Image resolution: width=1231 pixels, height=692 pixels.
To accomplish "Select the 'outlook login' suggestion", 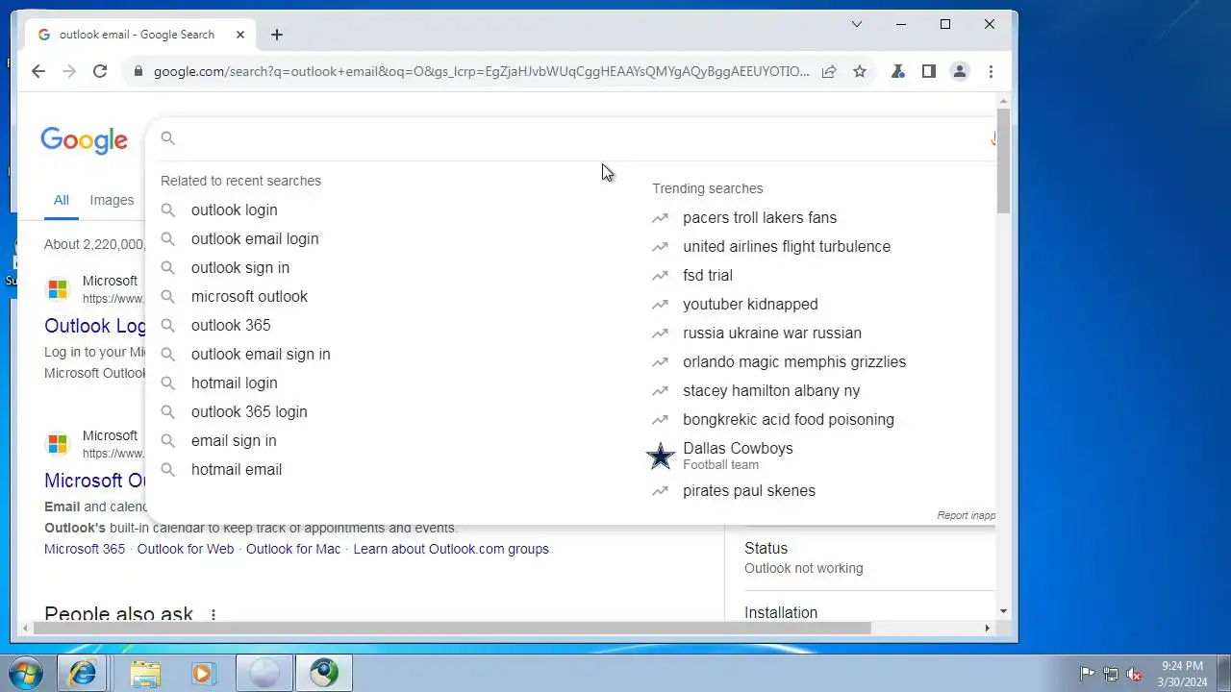I will 234,210.
